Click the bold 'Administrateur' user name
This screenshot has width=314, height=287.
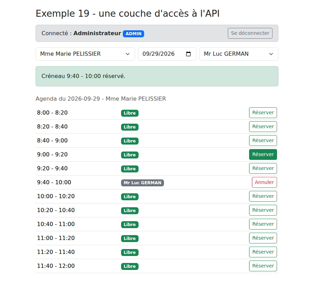97,33
